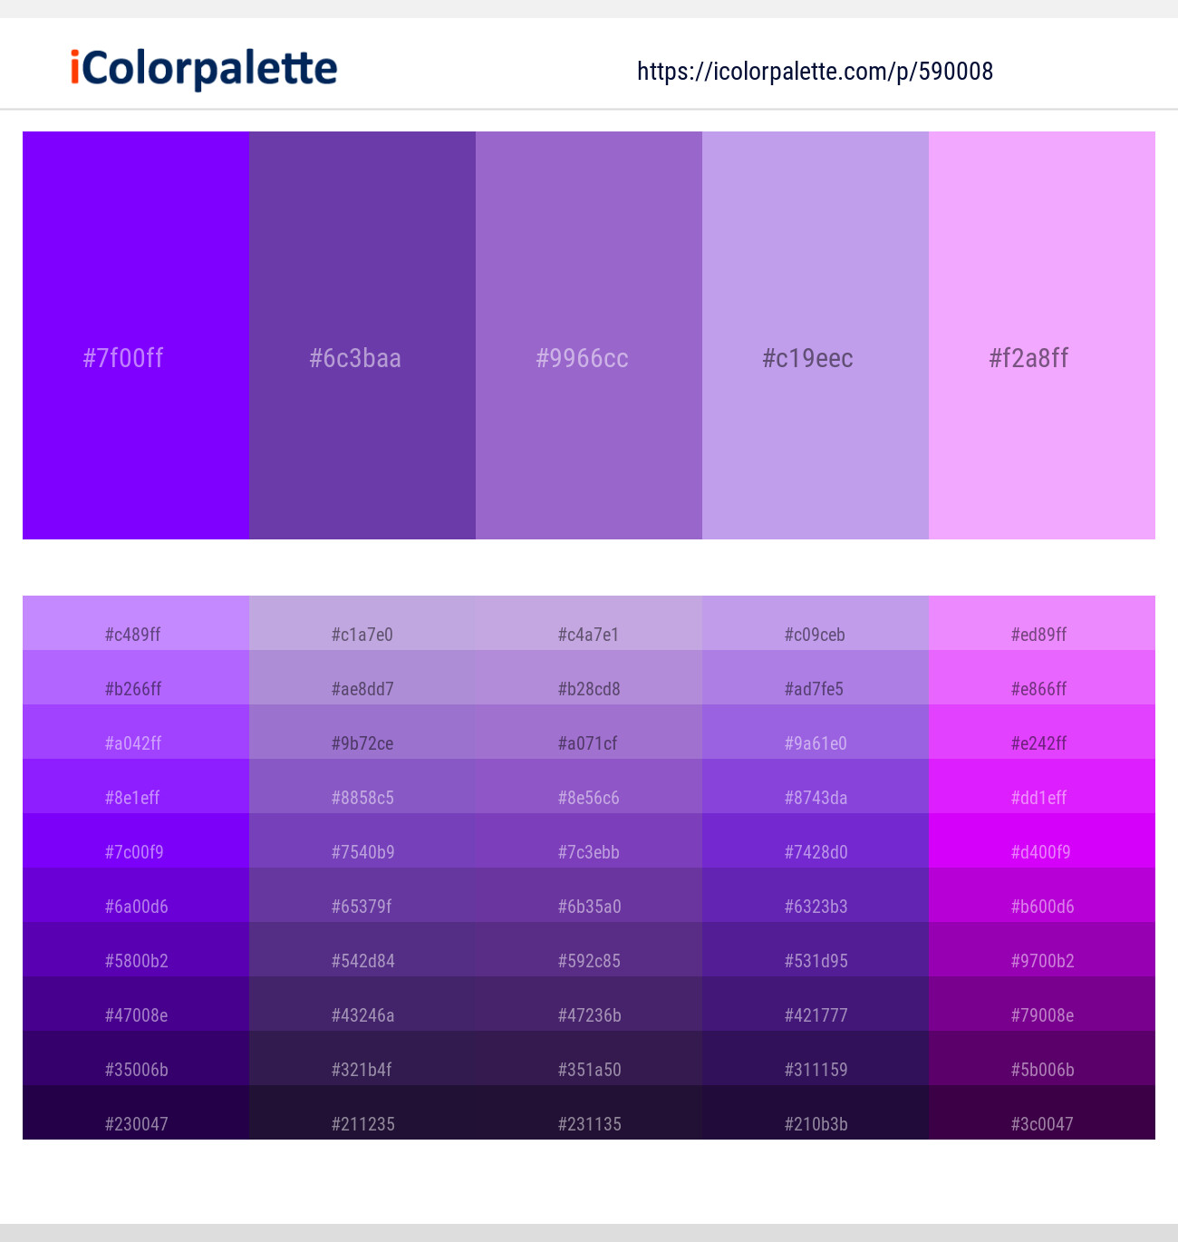Click the iColorpalette logo
The width and height of the screenshot is (1178, 1242).
click(x=204, y=69)
